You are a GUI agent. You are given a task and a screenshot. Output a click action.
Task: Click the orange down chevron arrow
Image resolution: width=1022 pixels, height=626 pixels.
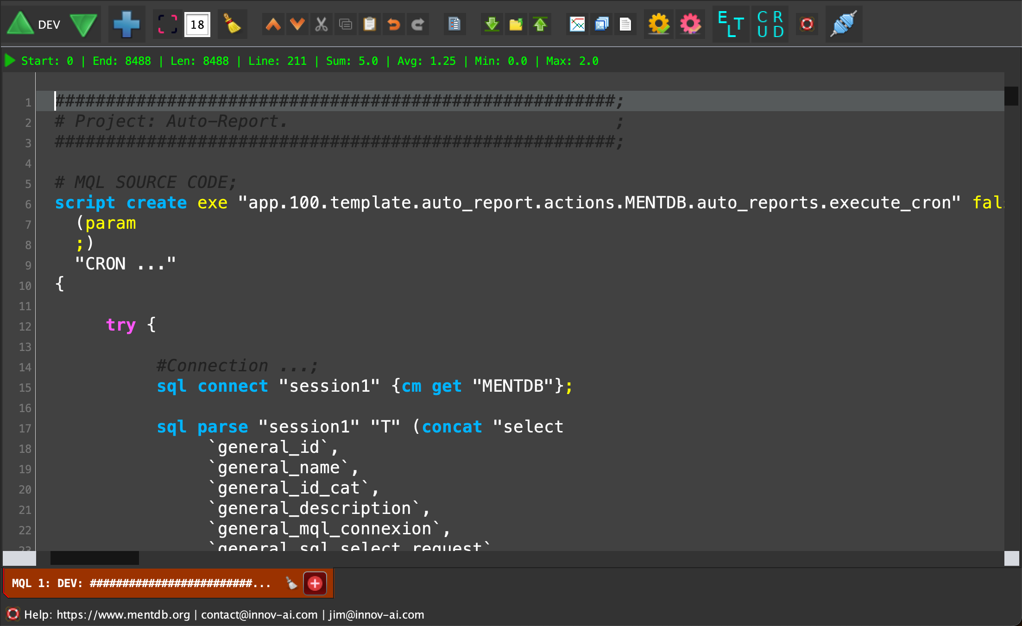click(297, 24)
